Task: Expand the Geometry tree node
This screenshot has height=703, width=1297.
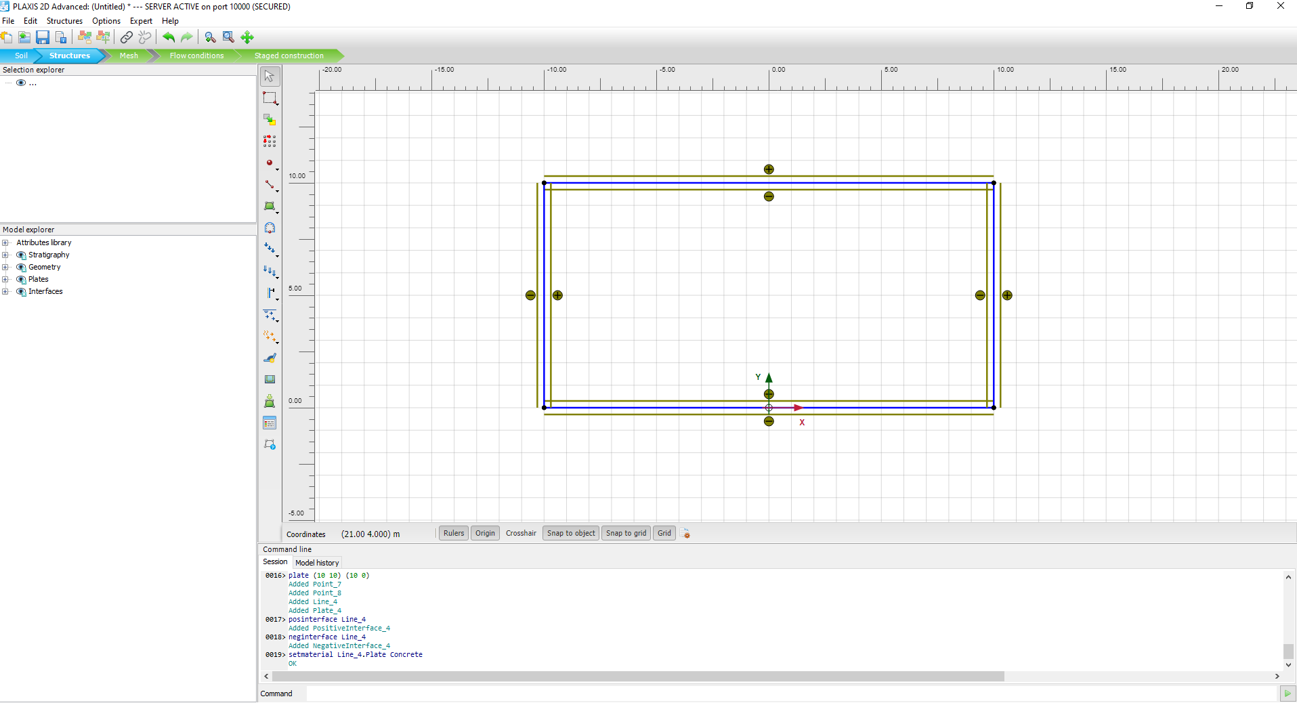Action: point(5,268)
